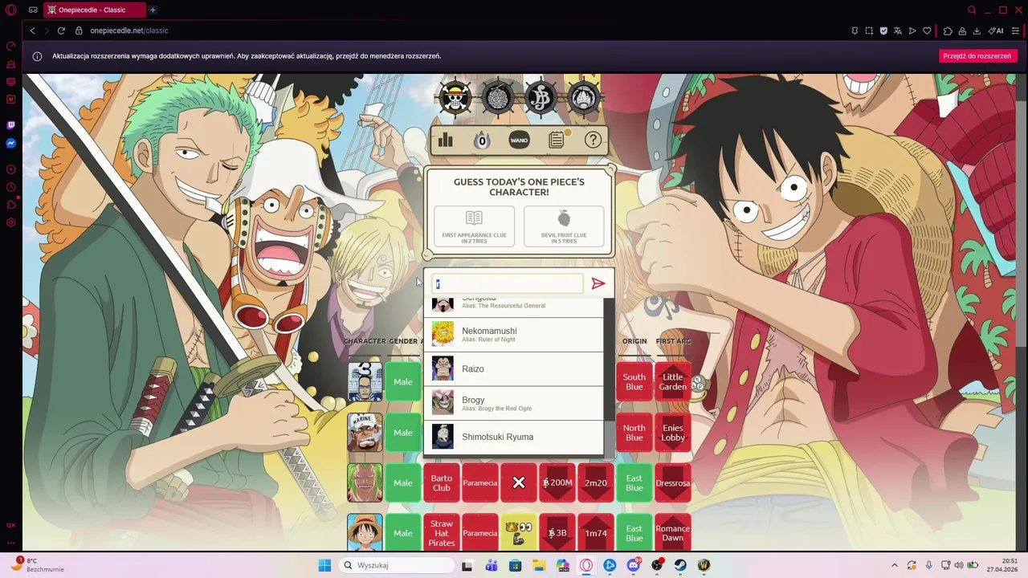The height and width of the screenshot is (578, 1028).
Task: Click the Onepiecedle - Classic browser tab
Action: click(x=94, y=10)
